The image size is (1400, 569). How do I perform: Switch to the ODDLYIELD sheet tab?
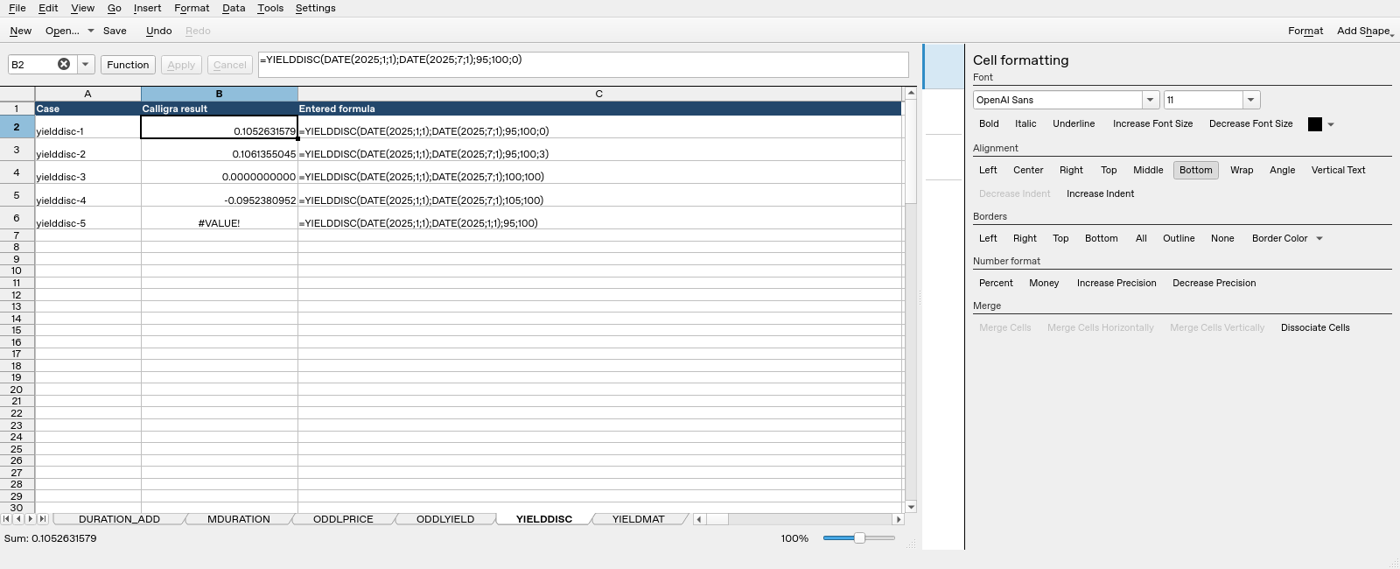coord(444,519)
